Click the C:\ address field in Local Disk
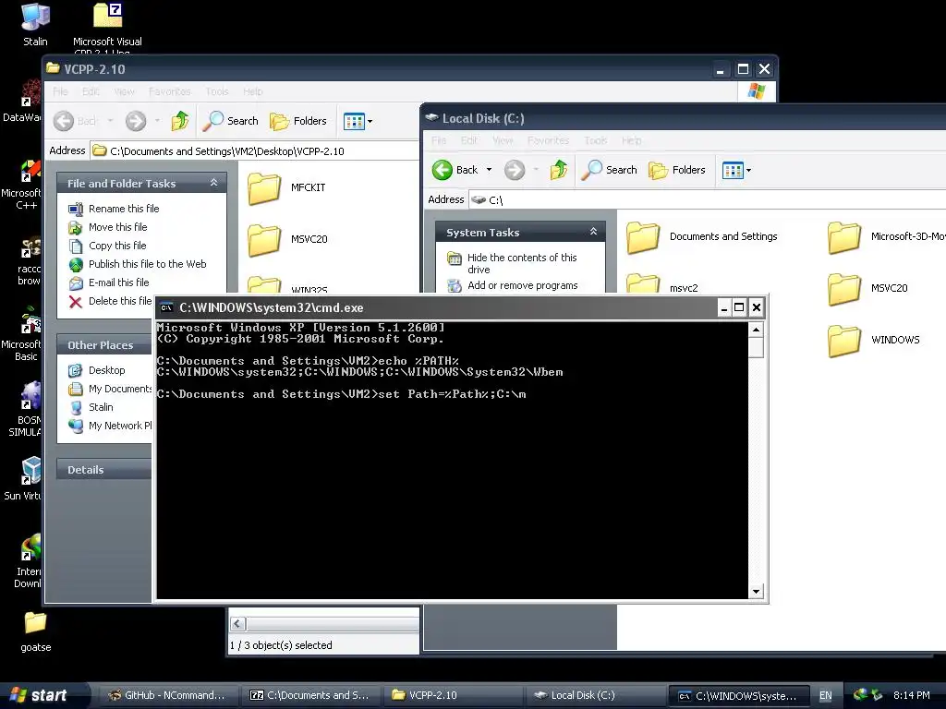The image size is (946, 709). [706, 199]
